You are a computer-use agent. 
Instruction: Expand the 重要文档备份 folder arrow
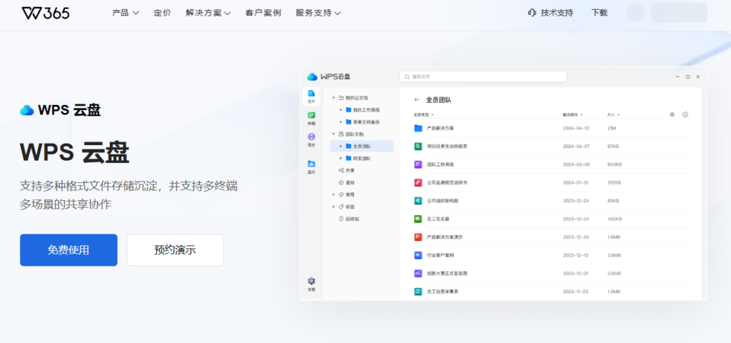pos(341,121)
